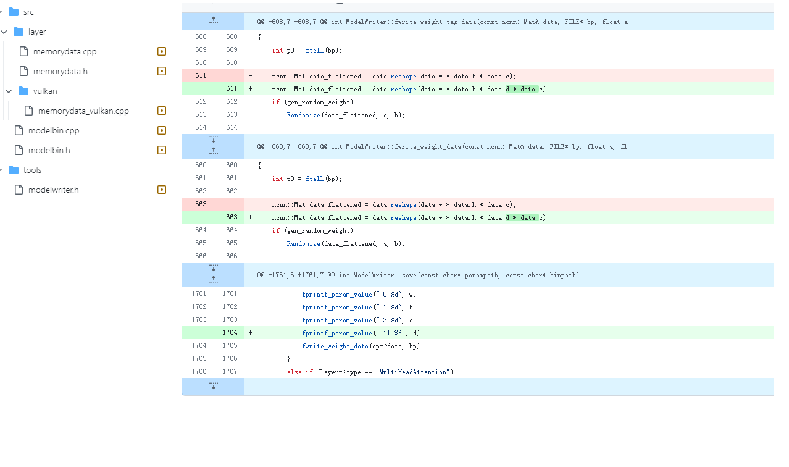789x467 pixels.
Task: Select new line number 663 on added row
Action: tap(232, 217)
